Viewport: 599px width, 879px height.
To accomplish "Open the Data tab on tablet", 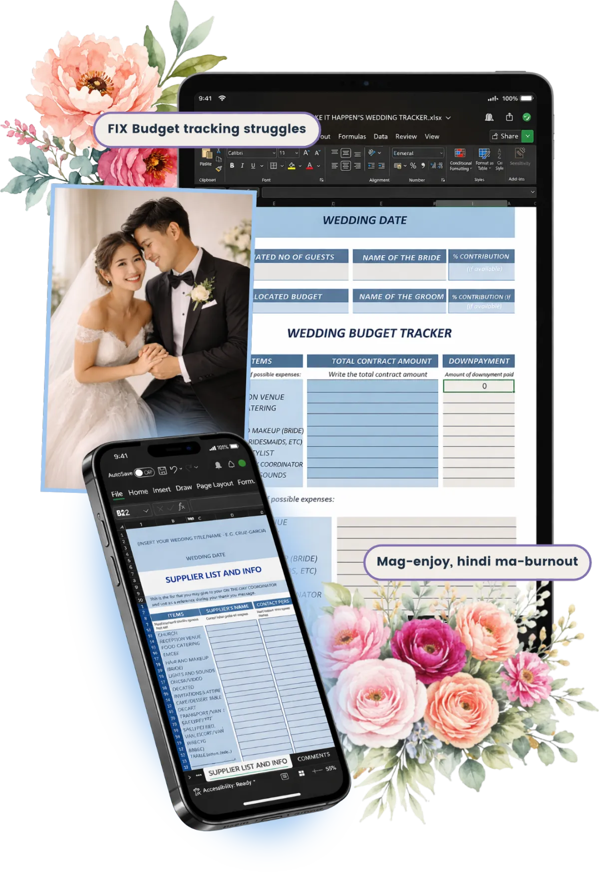I will (380, 136).
